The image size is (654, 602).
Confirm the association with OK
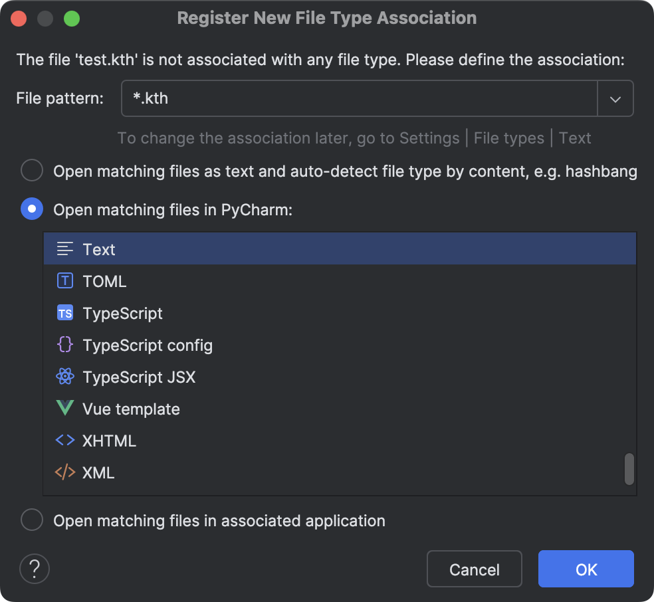point(586,569)
